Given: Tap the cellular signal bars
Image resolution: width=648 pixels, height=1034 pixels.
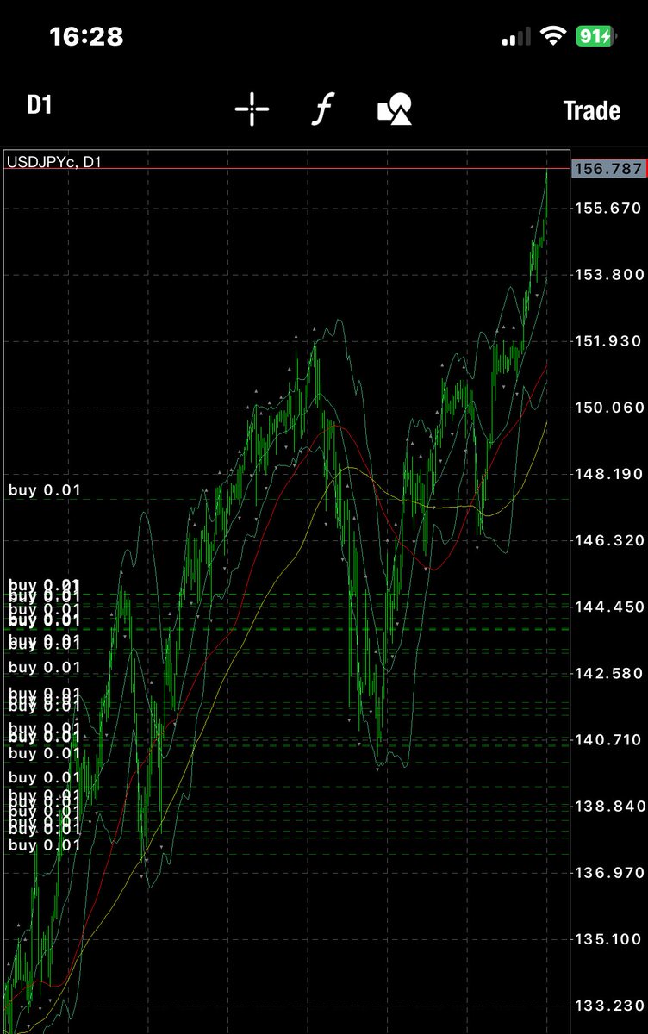Looking at the screenshot, I should [x=516, y=37].
